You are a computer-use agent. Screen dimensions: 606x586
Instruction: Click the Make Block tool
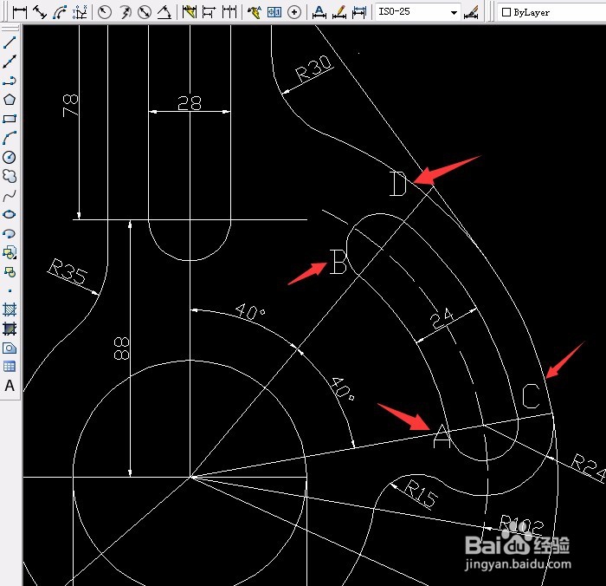click(x=10, y=272)
